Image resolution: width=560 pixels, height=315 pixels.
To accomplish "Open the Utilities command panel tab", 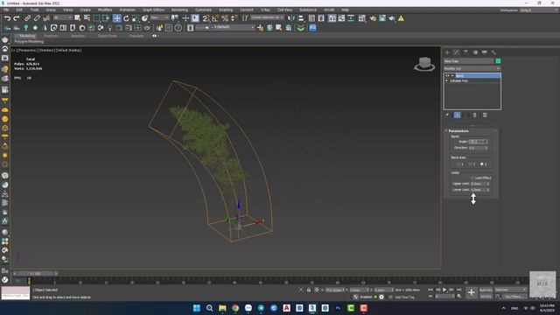I will pos(493,52).
